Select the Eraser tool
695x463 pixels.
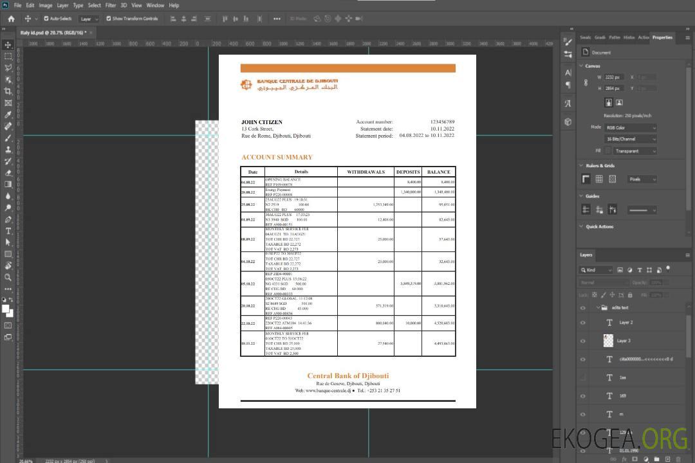point(8,172)
